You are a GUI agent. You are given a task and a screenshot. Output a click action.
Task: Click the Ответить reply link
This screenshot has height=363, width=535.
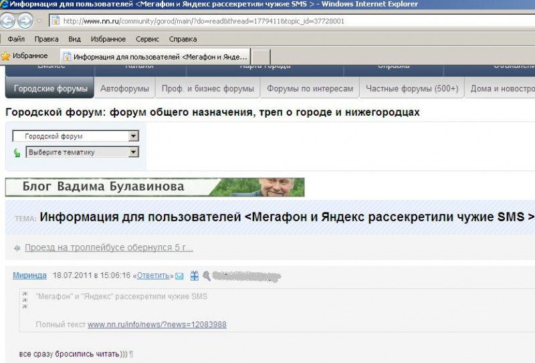click(153, 275)
